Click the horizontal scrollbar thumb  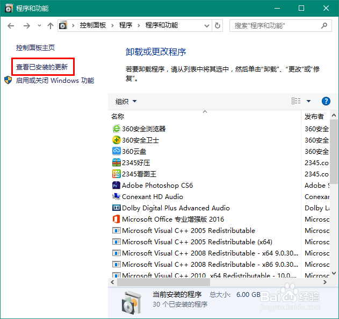click(x=163, y=282)
